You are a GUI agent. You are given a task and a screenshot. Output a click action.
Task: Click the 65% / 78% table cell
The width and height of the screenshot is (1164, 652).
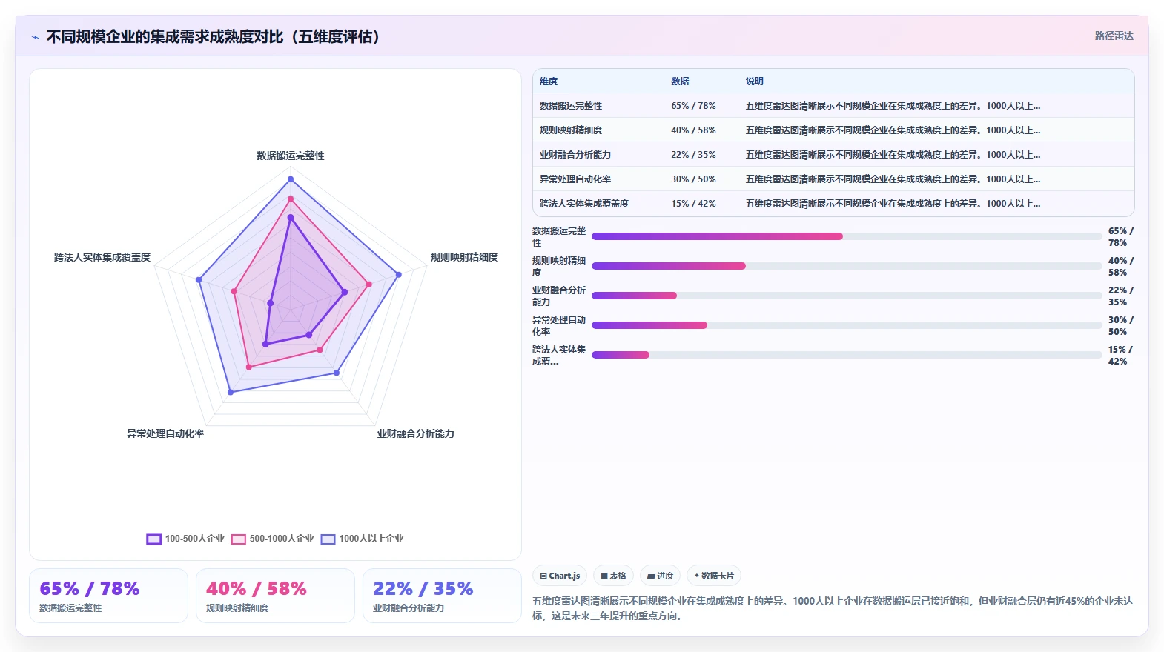coord(693,106)
